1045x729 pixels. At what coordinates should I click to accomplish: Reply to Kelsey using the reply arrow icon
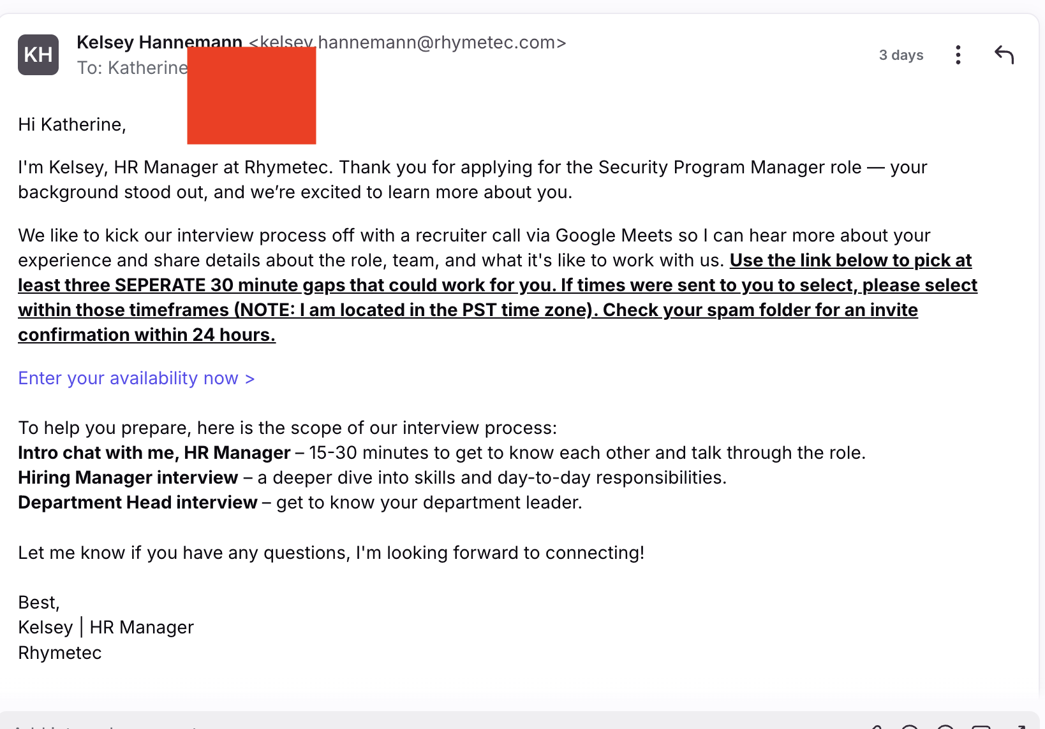point(1004,55)
